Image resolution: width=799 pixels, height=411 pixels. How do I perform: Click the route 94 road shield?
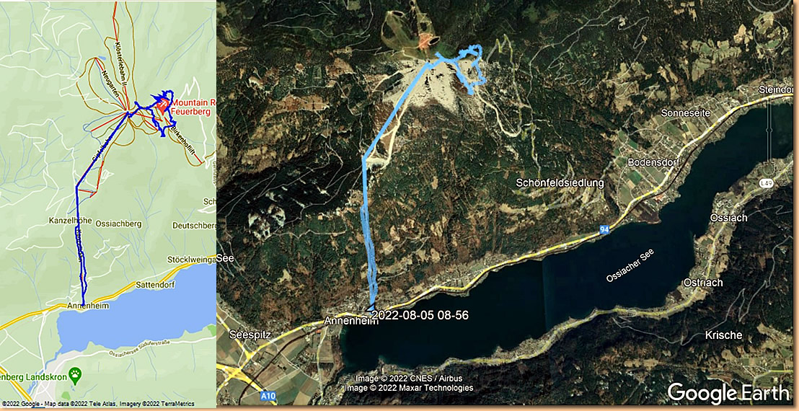(604, 230)
